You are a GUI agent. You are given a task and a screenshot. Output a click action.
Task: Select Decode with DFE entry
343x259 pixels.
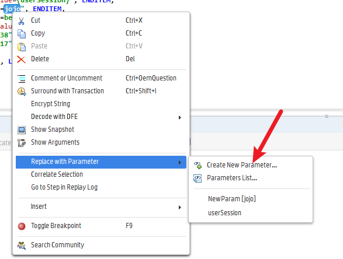click(x=101, y=117)
